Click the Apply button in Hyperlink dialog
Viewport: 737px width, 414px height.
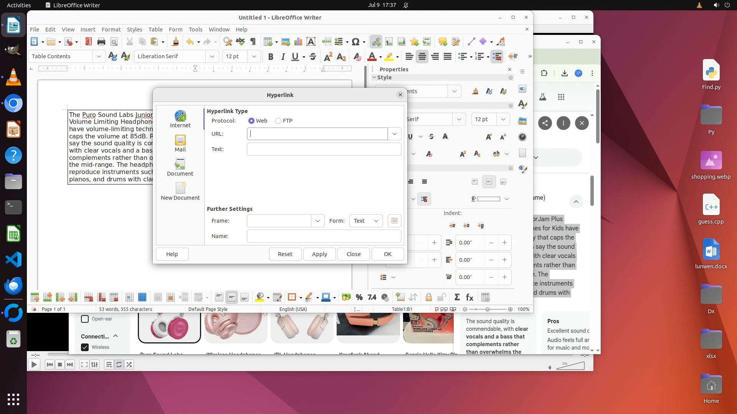coord(319,254)
